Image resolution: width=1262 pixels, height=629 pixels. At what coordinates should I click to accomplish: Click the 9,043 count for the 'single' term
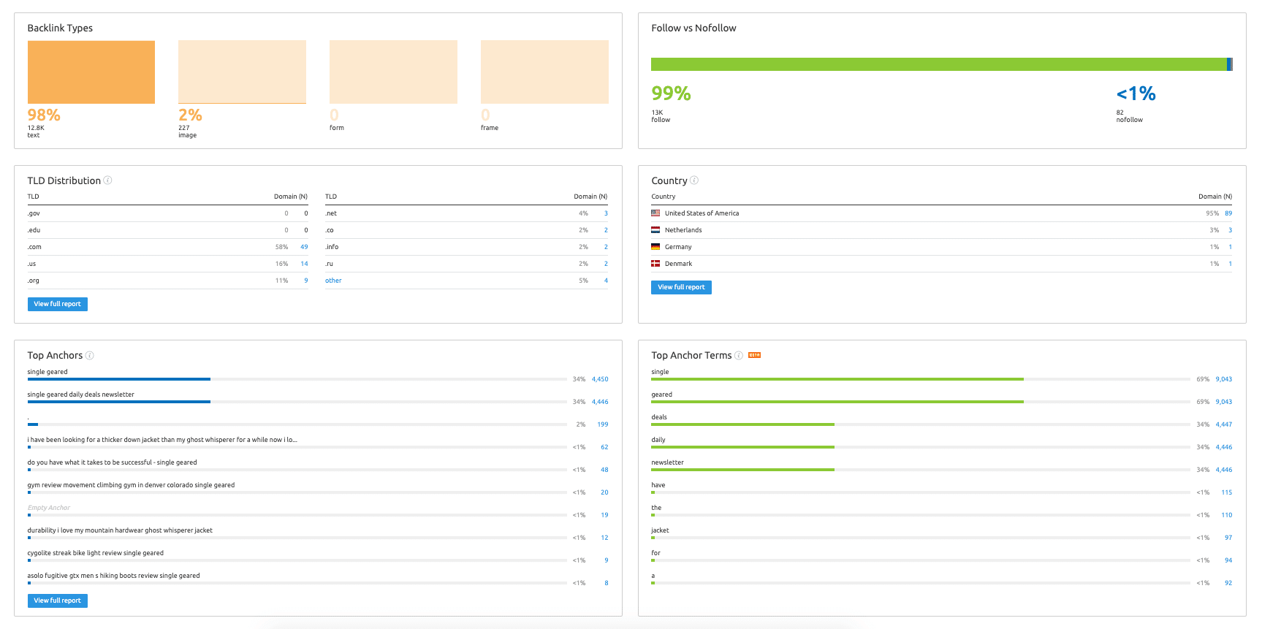(x=1224, y=379)
